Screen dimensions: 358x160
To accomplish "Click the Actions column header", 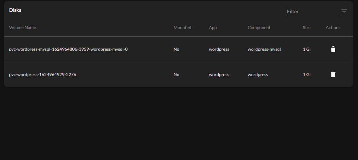I will coord(333,28).
